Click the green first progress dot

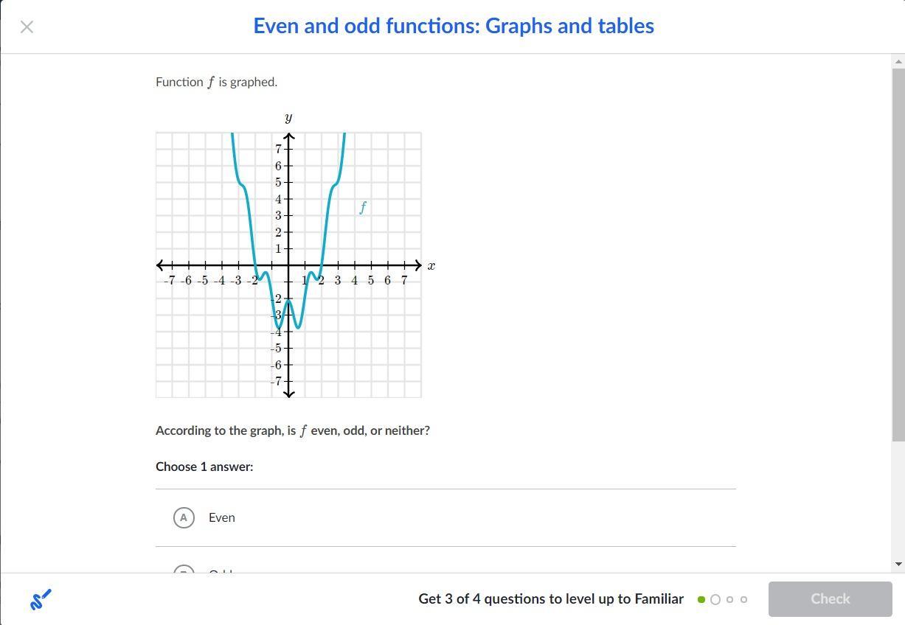click(x=701, y=599)
